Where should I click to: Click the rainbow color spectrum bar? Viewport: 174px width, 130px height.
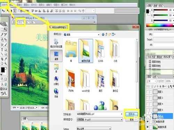pos(160,25)
